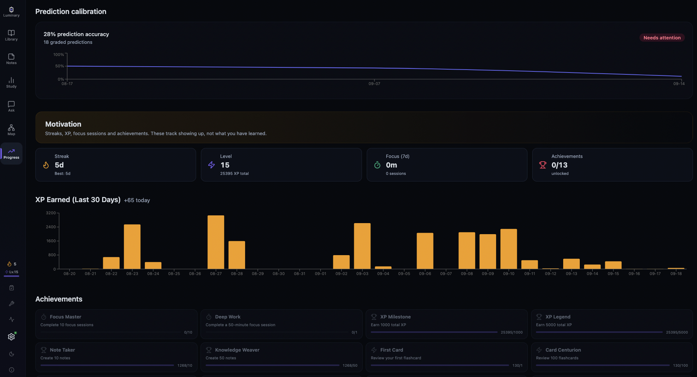
Task: Select the Progress sidebar item
Action: 11,154
